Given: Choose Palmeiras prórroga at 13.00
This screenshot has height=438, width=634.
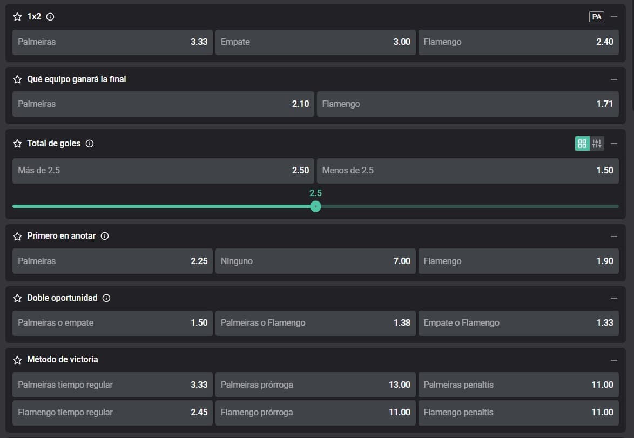Looking at the screenshot, I should coord(315,385).
